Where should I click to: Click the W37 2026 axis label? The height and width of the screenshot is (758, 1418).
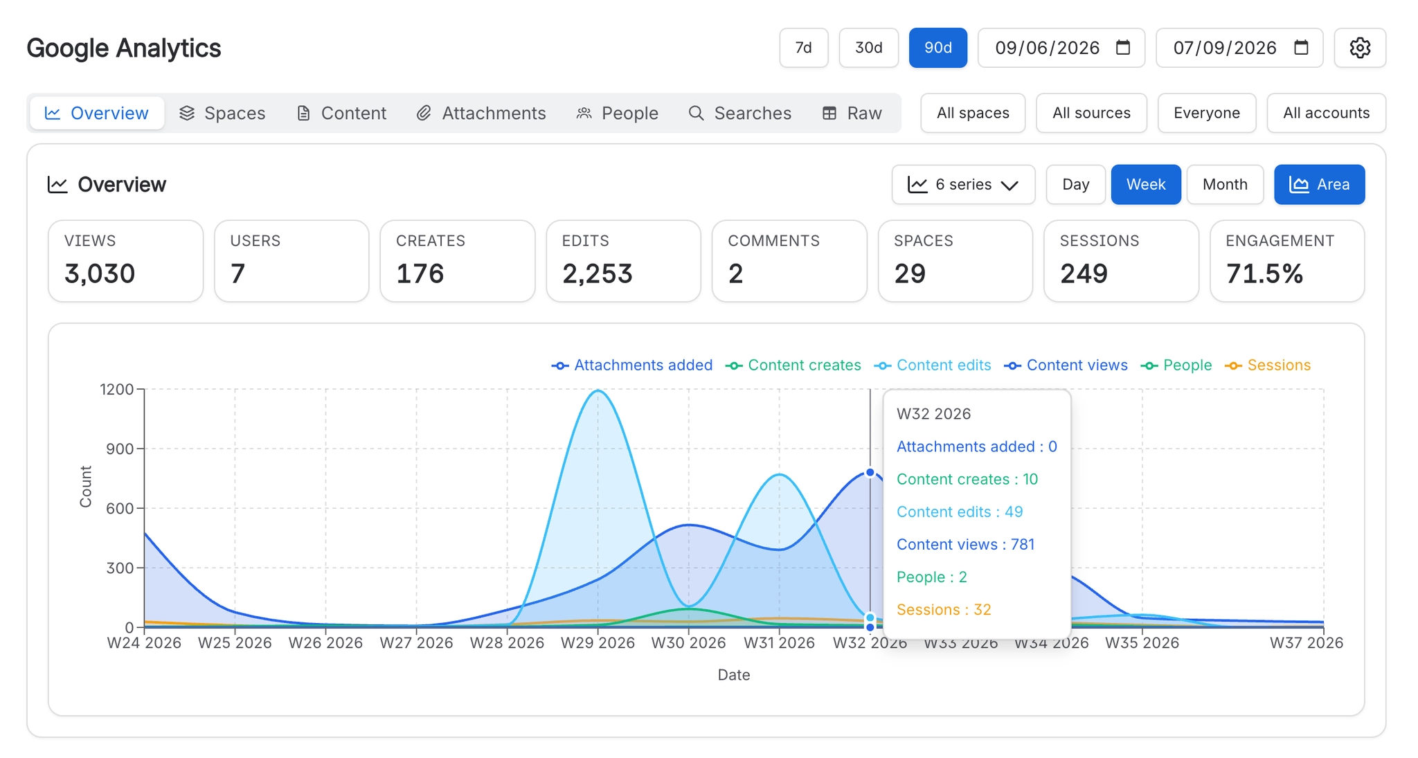1307,643
